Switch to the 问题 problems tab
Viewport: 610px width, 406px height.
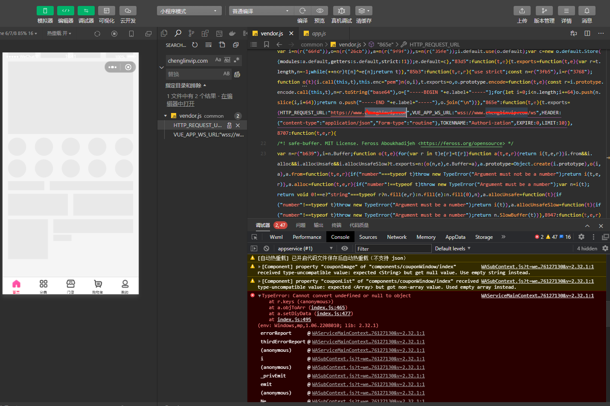301,225
